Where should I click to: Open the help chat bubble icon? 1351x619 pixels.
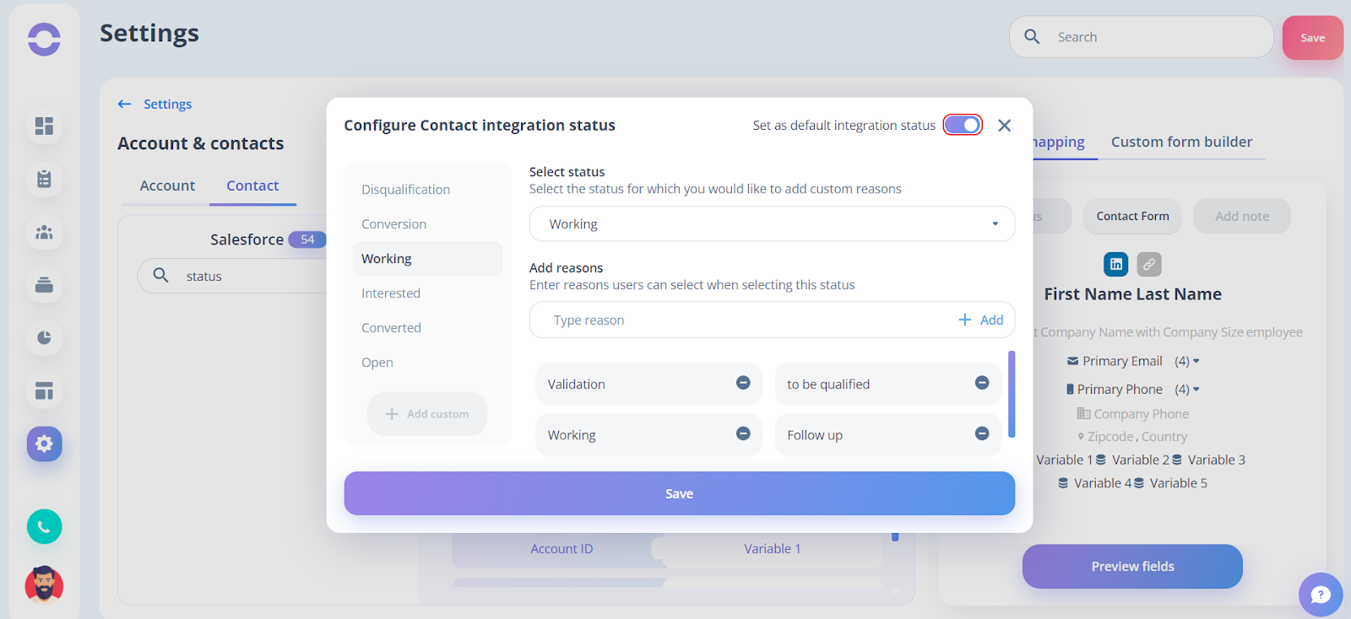click(x=1321, y=595)
